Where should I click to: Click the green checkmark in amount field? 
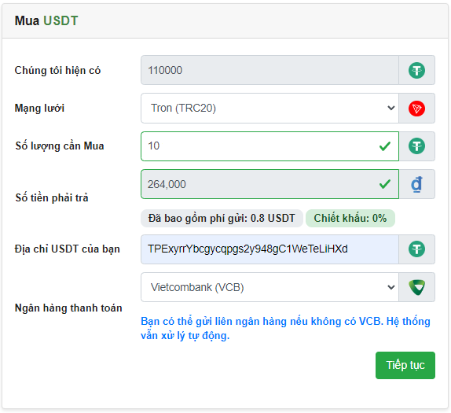tap(384, 146)
